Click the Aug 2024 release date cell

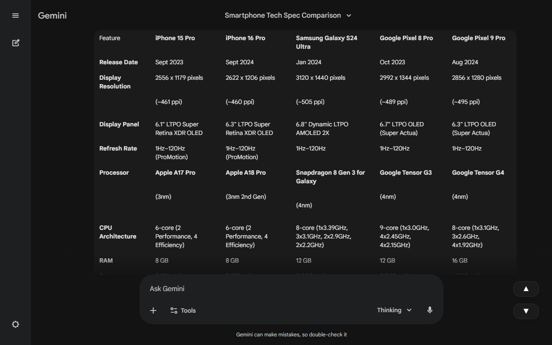[465, 62]
